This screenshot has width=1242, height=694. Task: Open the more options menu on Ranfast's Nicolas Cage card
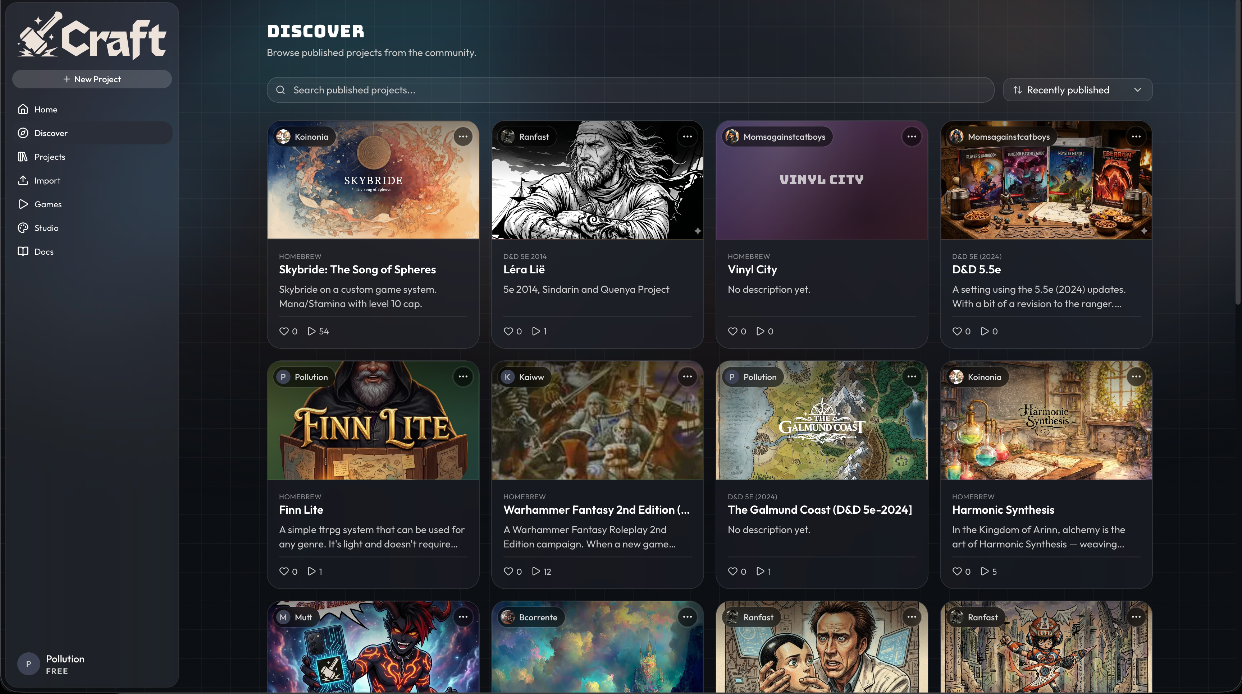click(911, 617)
